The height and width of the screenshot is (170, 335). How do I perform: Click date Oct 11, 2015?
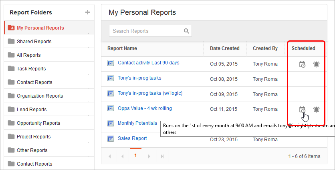point(224,109)
